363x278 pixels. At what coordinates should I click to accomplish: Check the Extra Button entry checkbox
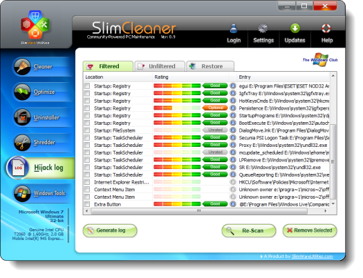pyautogui.click(x=87, y=204)
